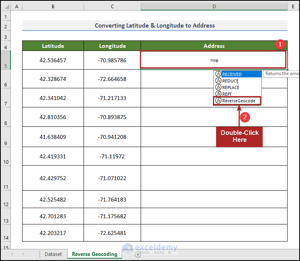This screenshot has width=300, height=261.
Task: Select column A header
Action: pyautogui.click(x=17, y=7)
